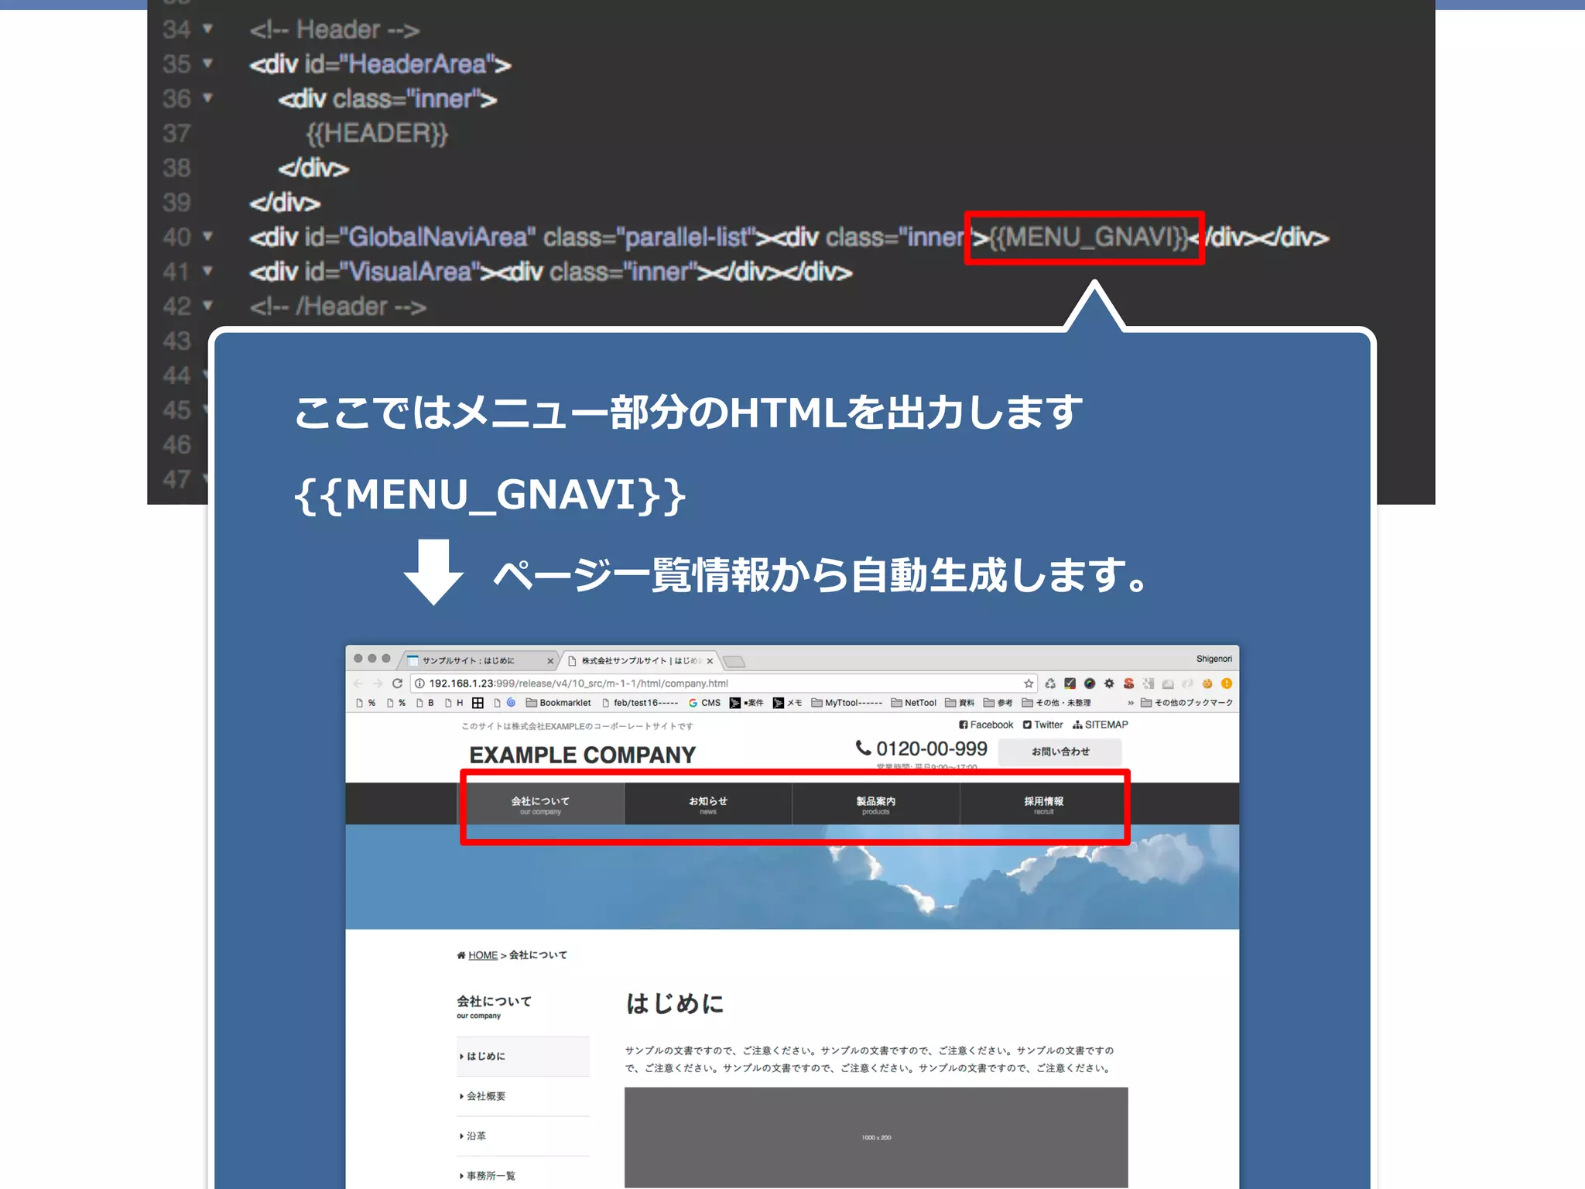Open the ■案件 bookmark
Screen dimensions: 1585x1189
(746, 703)
